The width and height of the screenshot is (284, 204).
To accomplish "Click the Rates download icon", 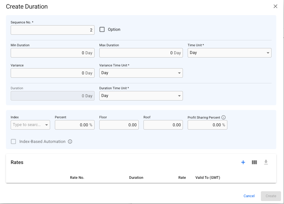I will pyautogui.click(x=266, y=162).
